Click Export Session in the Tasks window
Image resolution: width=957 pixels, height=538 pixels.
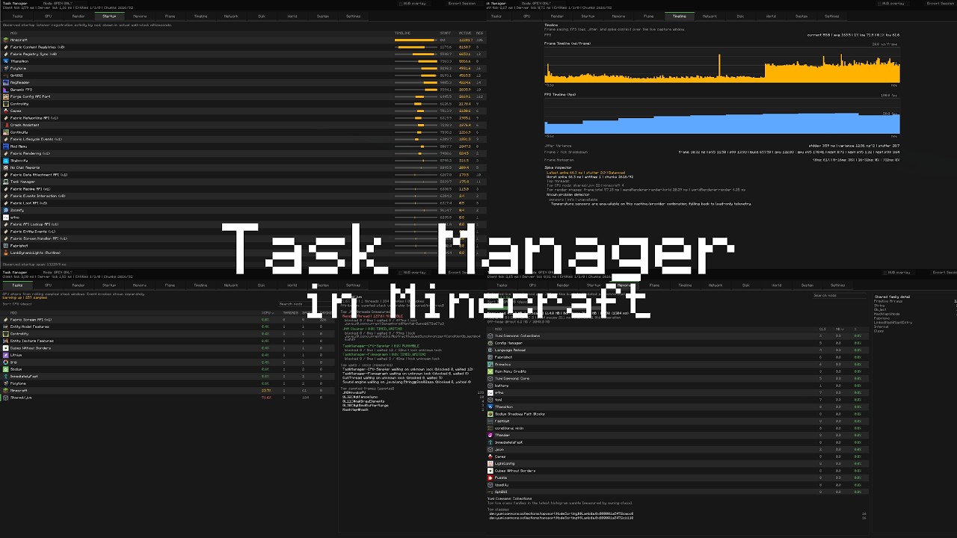point(461,273)
